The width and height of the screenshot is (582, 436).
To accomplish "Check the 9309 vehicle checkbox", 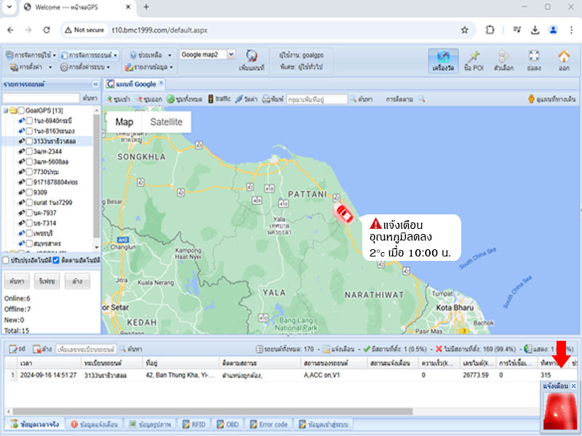I will [29, 193].
